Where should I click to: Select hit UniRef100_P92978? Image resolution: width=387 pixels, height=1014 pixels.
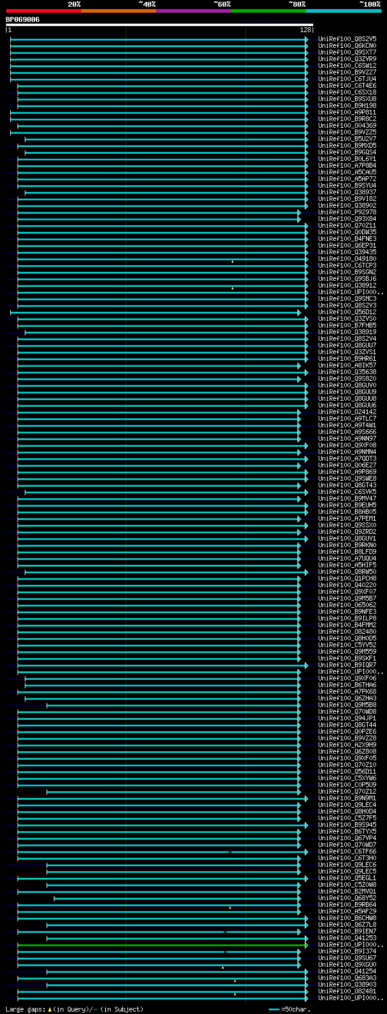[x=347, y=212]
